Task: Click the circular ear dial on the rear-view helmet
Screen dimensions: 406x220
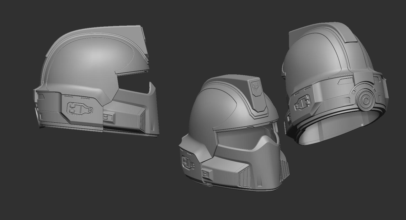Action: pos(366,101)
